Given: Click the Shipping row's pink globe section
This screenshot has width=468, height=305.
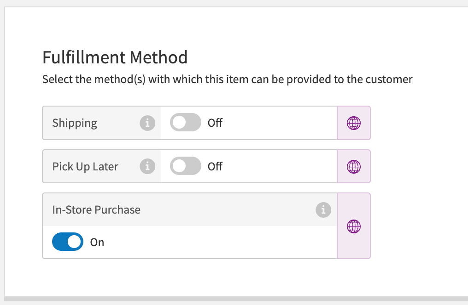Looking at the screenshot, I should click(x=353, y=123).
